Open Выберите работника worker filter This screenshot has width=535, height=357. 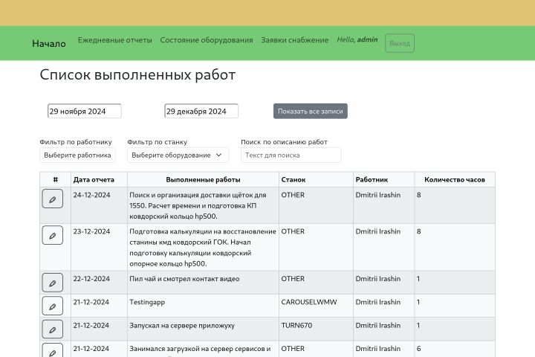tap(77, 155)
